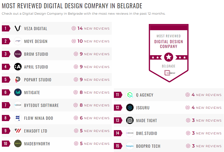224x152 pixels.
Task: Click the April Studio logo icon
Action: click(x=18, y=67)
